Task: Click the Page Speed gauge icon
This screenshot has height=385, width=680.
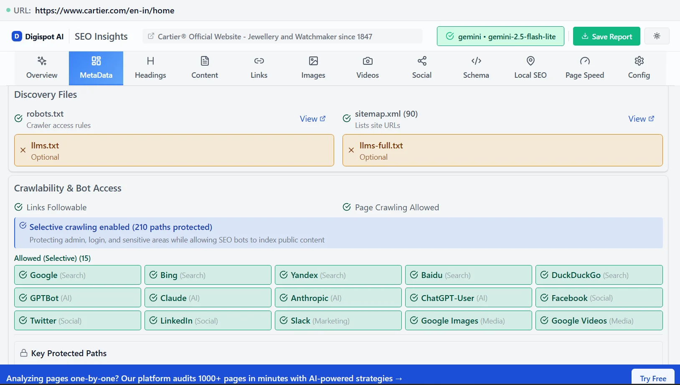Action: click(x=584, y=61)
